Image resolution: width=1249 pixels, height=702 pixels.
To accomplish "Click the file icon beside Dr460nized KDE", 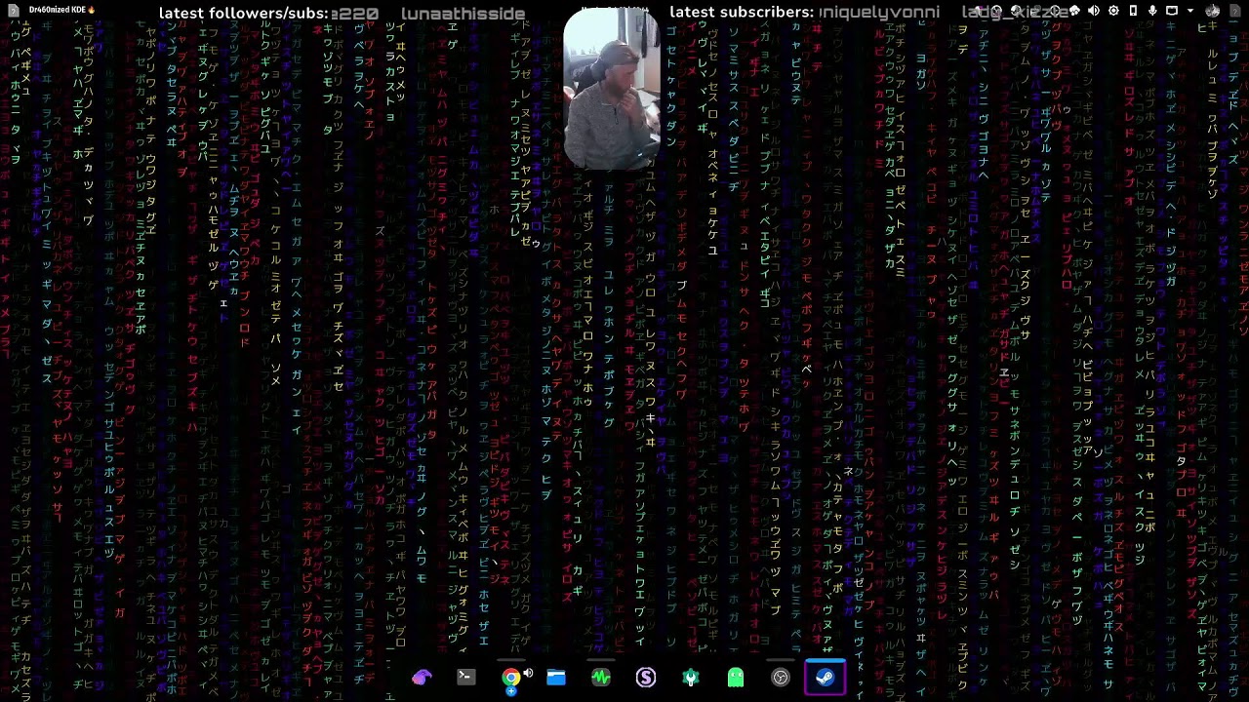I will coord(14,10).
